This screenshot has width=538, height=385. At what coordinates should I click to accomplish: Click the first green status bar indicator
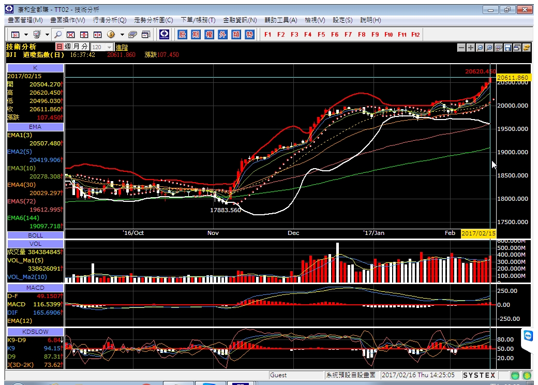tap(515, 375)
